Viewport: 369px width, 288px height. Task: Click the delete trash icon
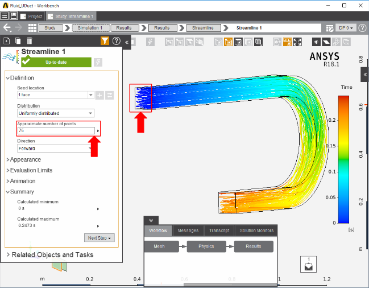click(30, 41)
